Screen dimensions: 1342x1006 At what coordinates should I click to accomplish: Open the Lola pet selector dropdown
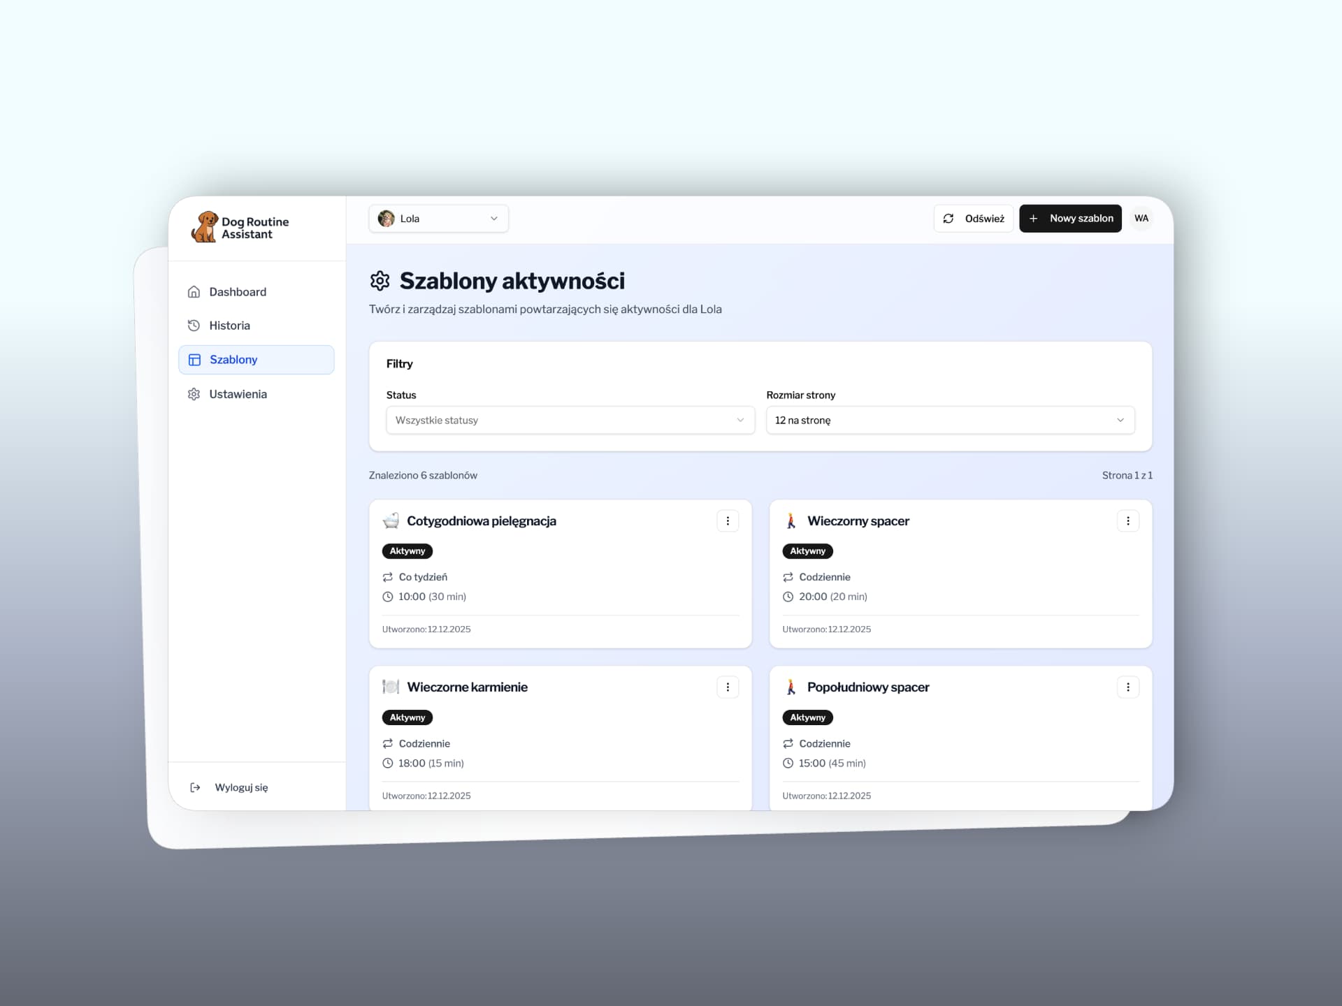click(x=438, y=218)
